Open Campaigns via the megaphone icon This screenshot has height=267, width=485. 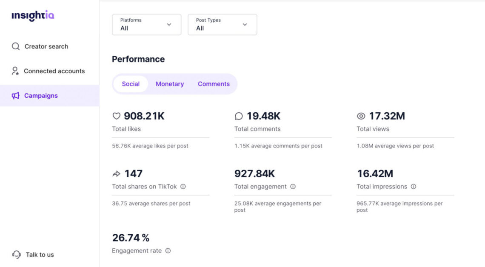tap(16, 95)
